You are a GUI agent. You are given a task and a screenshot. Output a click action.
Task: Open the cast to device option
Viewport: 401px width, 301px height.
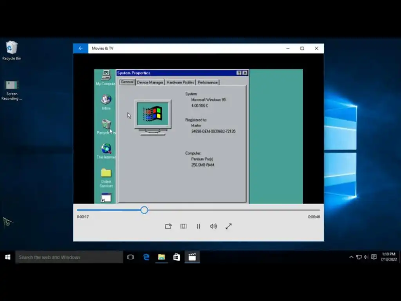click(168, 226)
